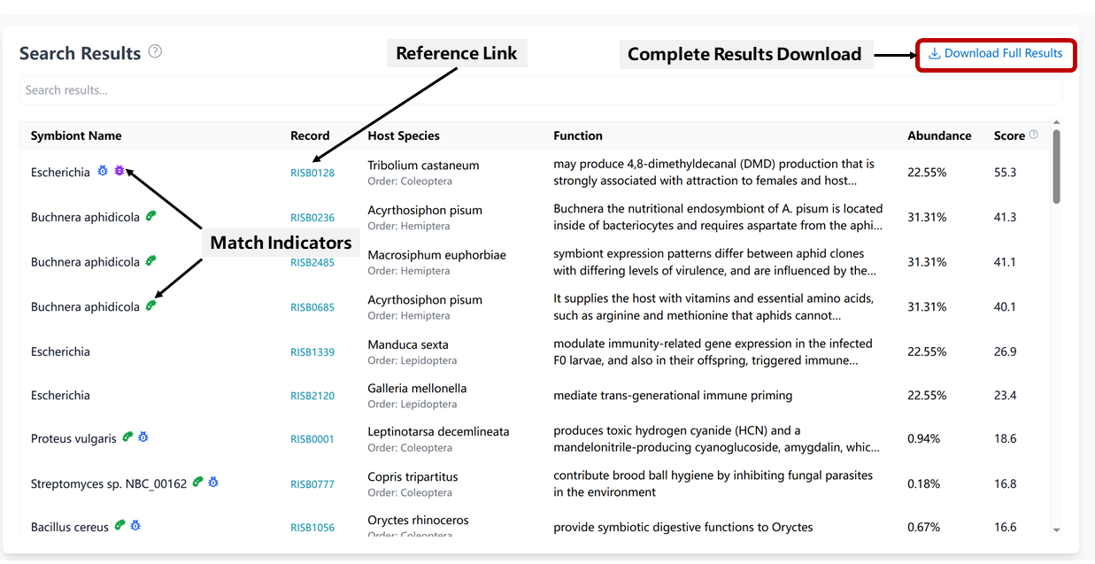Screen dimensions: 1095x564
Task: Select host species Tribolium castaneum
Action: (423, 165)
